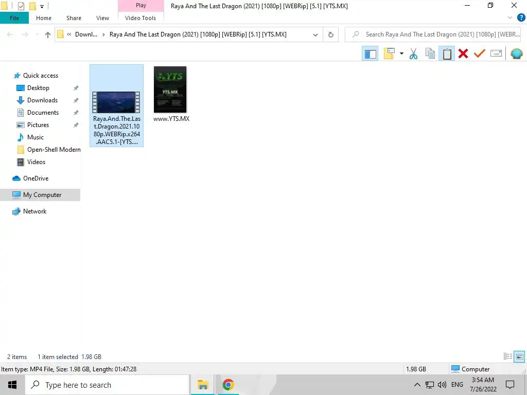
Task: Switch to Details view layout button
Action: 507,356
